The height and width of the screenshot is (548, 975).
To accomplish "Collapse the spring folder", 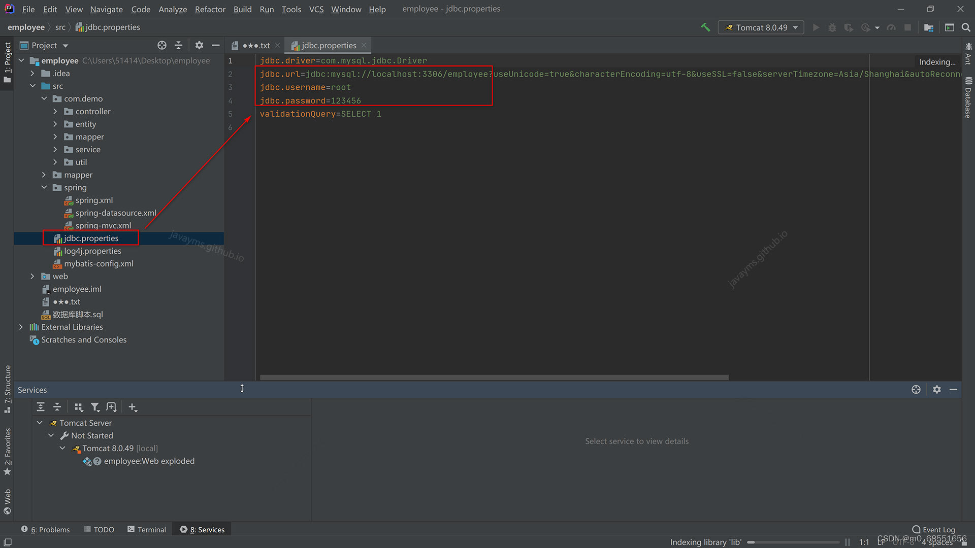I will [x=44, y=187].
